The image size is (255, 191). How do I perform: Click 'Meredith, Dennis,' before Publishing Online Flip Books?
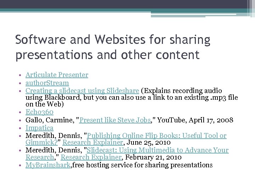click(54, 135)
